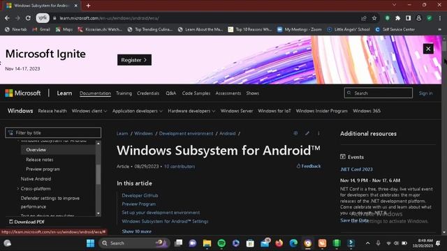
Task: Click the Sign in link
Action: point(425,93)
